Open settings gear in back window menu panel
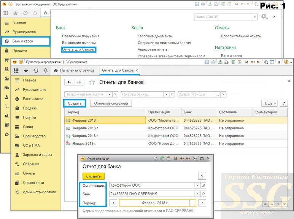 264,17
